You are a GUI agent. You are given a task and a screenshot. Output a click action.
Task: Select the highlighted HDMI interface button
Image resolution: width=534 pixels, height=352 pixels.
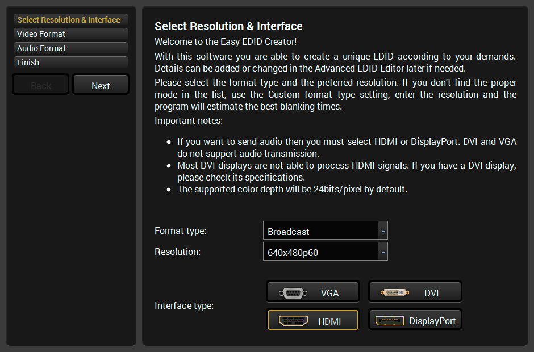point(313,320)
